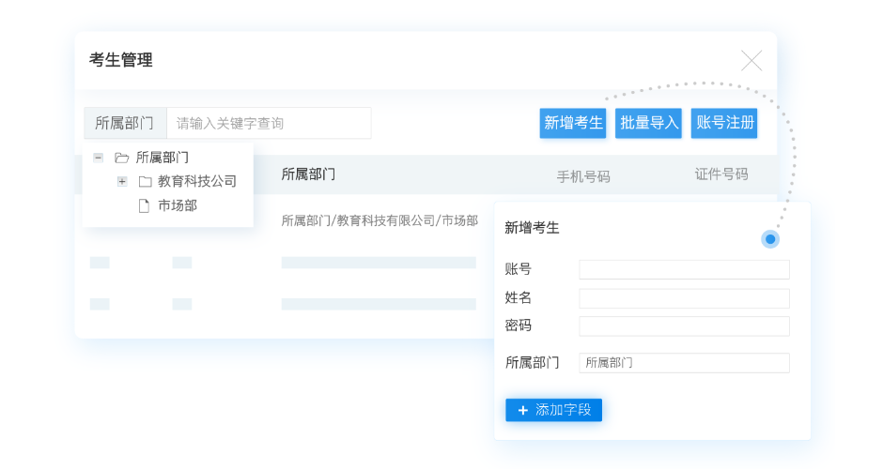Click the 姓名 input field
This screenshot has height=469, width=883.
pyautogui.click(x=684, y=298)
